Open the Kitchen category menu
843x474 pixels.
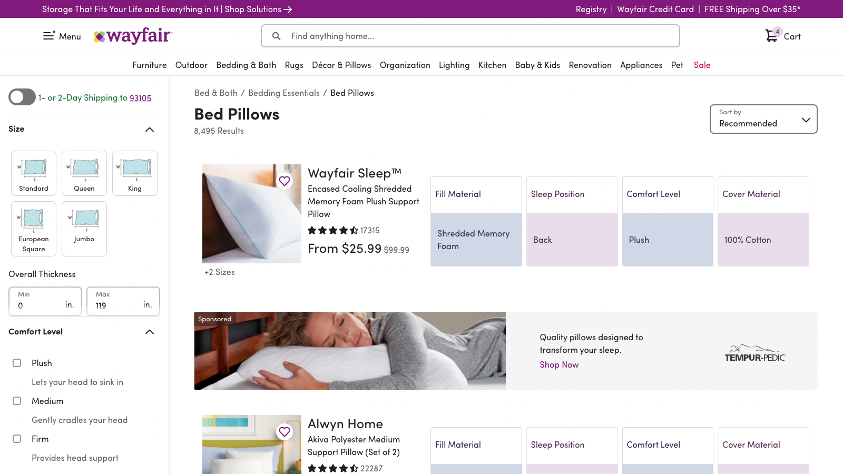pos(492,65)
